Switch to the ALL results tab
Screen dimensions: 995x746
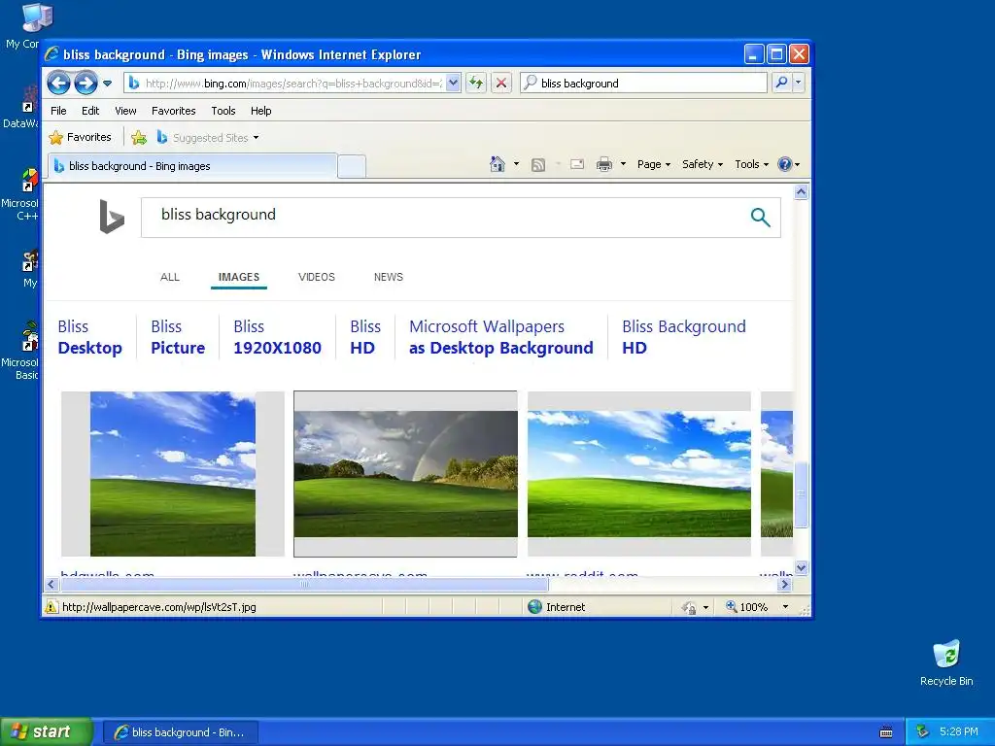click(170, 277)
